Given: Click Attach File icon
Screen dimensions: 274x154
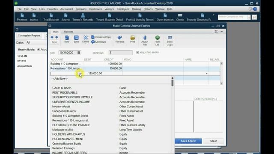Looking at the screenshot, I should tap(145, 41).
